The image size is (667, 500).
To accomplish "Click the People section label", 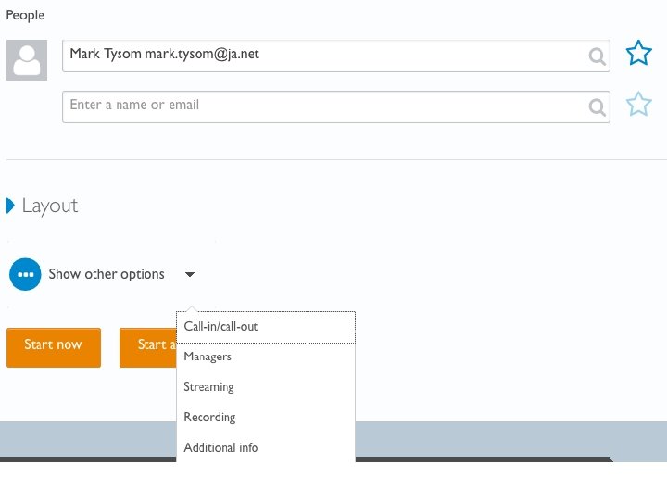I will pos(25,16).
